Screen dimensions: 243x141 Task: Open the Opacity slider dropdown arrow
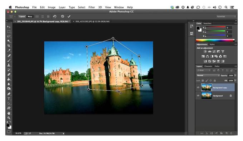coord(235,75)
